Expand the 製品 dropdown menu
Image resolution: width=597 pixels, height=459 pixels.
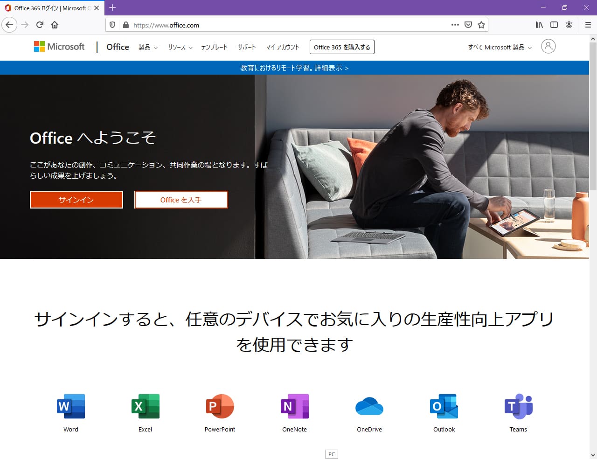[x=148, y=47]
